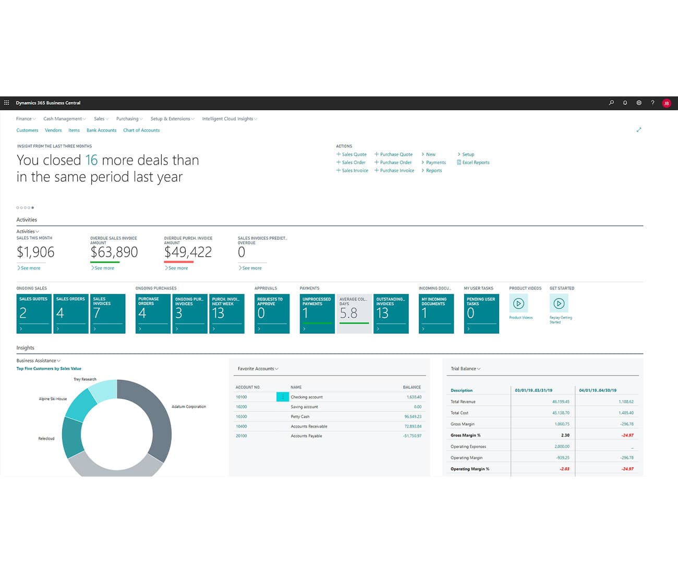See more under Overdue Sales Invoice Amount
The image size is (678, 573).
pyautogui.click(x=103, y=268)
